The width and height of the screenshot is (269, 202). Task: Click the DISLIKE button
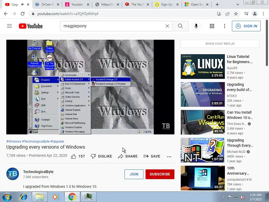[101, 156]
